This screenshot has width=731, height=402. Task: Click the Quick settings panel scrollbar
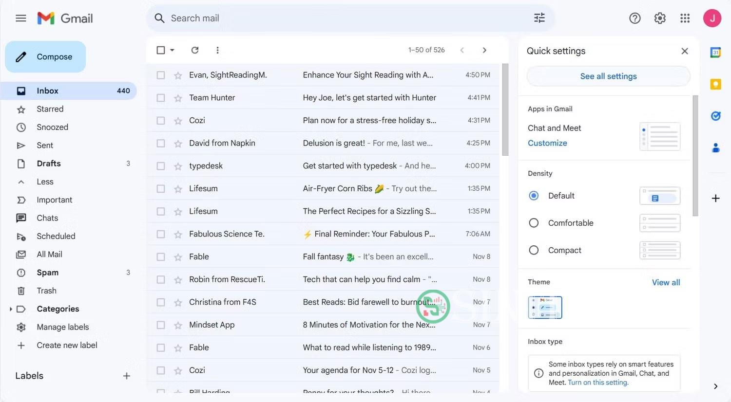pyautogui.click(x=695, y=156)
